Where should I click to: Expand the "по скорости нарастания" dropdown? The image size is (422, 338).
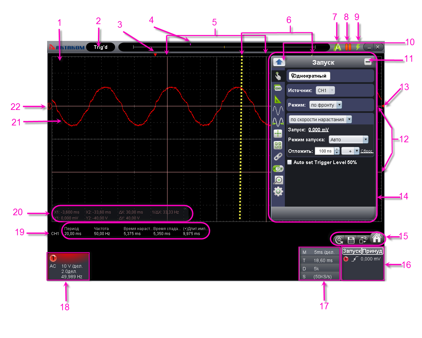coord(320,119)
